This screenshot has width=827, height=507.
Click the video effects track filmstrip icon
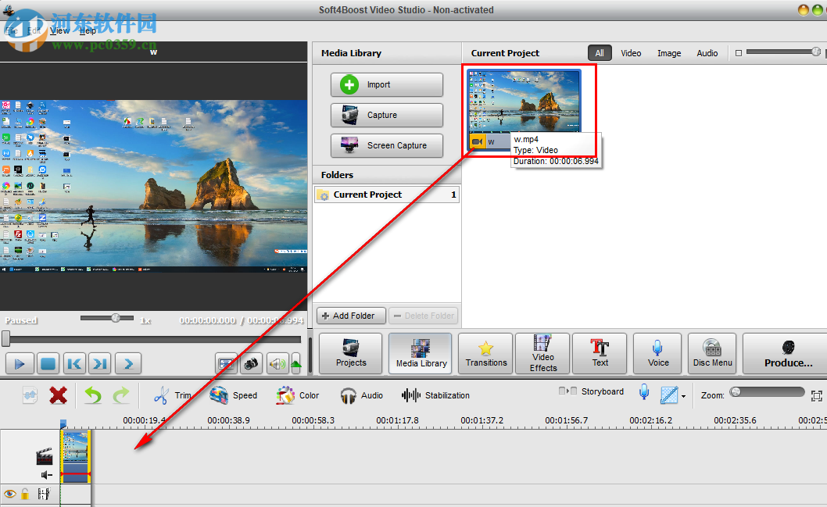pos(44,494)
